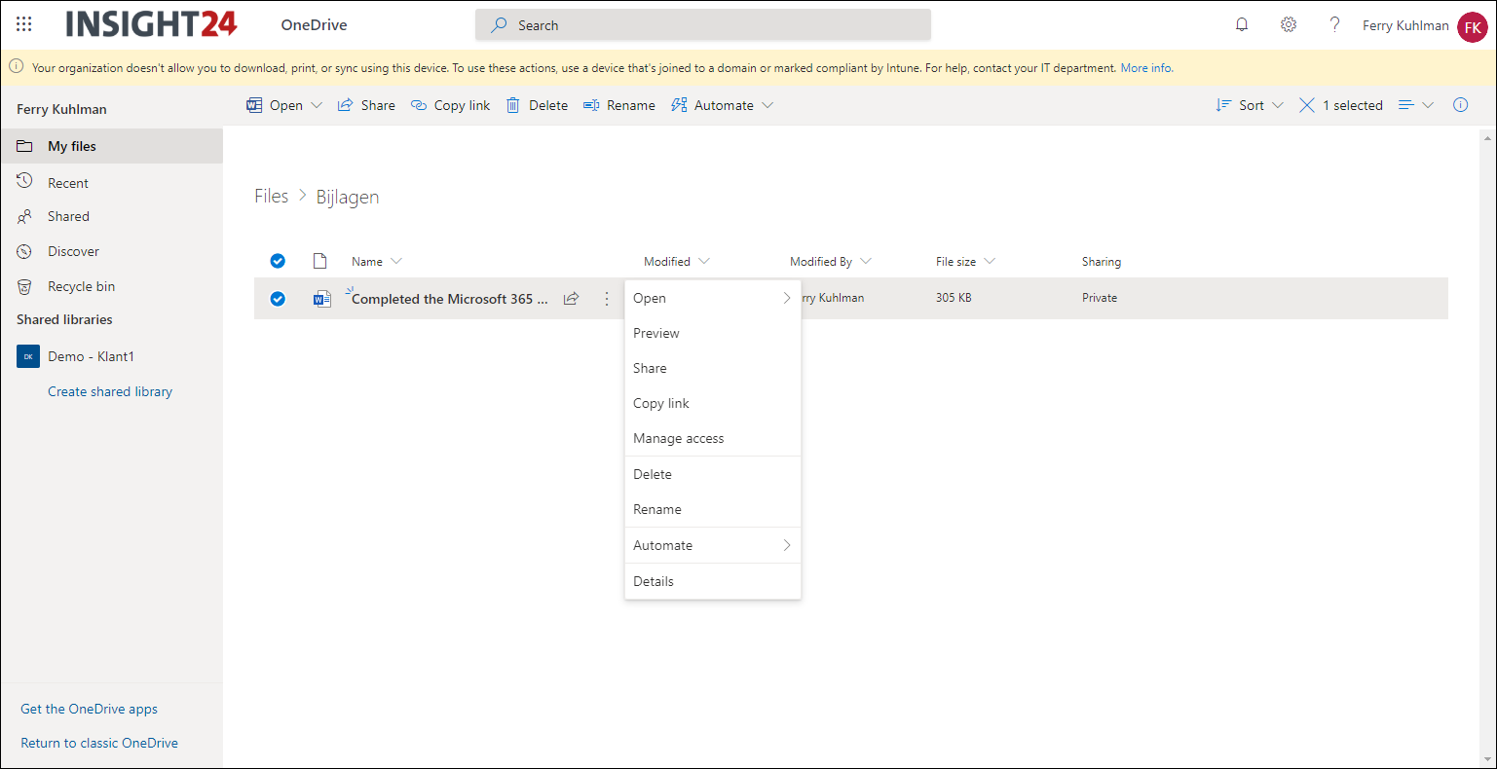
Task: Open the details pane info icon
Action: (x=1460, y=105)
